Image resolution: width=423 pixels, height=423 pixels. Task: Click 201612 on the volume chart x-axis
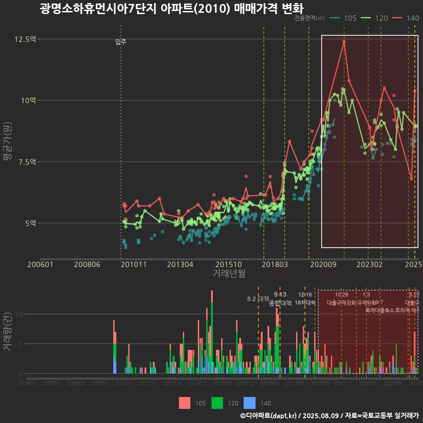pyautogui.click(x=245, y=383)
